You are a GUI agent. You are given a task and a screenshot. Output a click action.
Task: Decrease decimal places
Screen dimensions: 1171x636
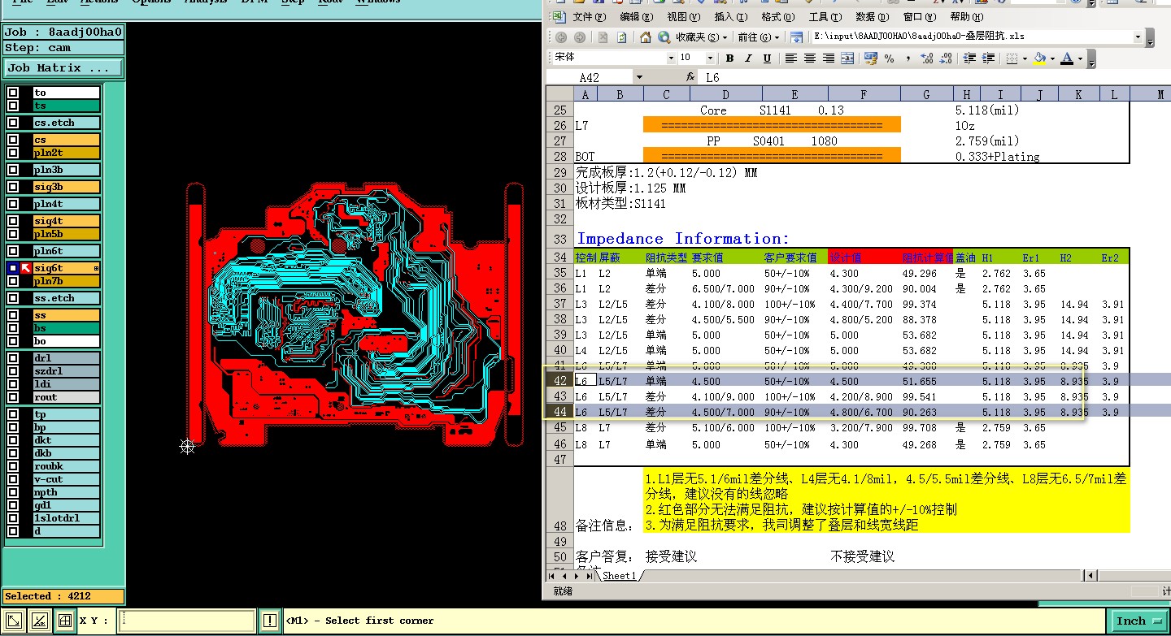[x=946, y=58]
